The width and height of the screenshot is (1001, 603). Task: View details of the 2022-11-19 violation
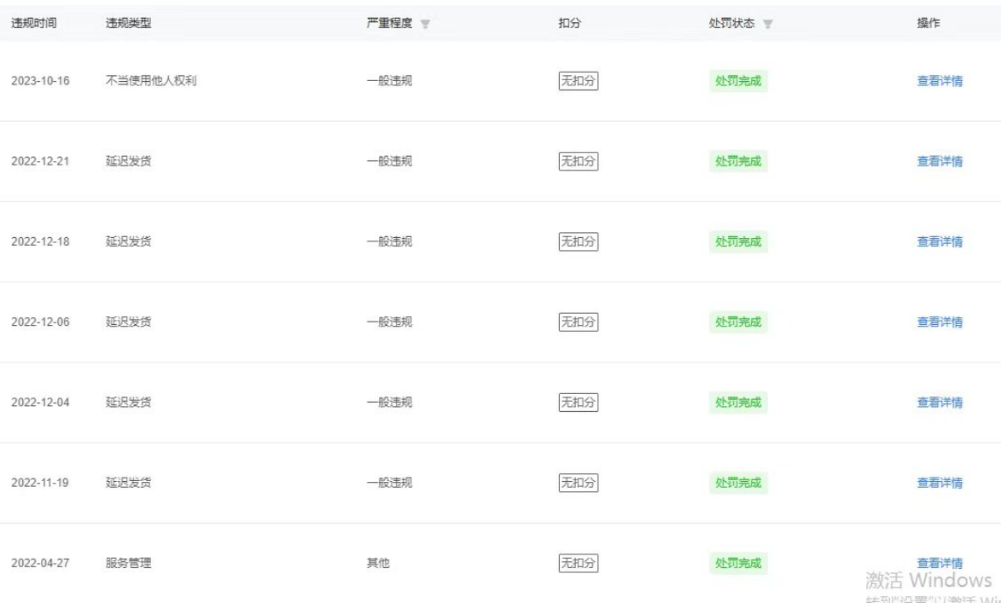(x=940, y=483)
